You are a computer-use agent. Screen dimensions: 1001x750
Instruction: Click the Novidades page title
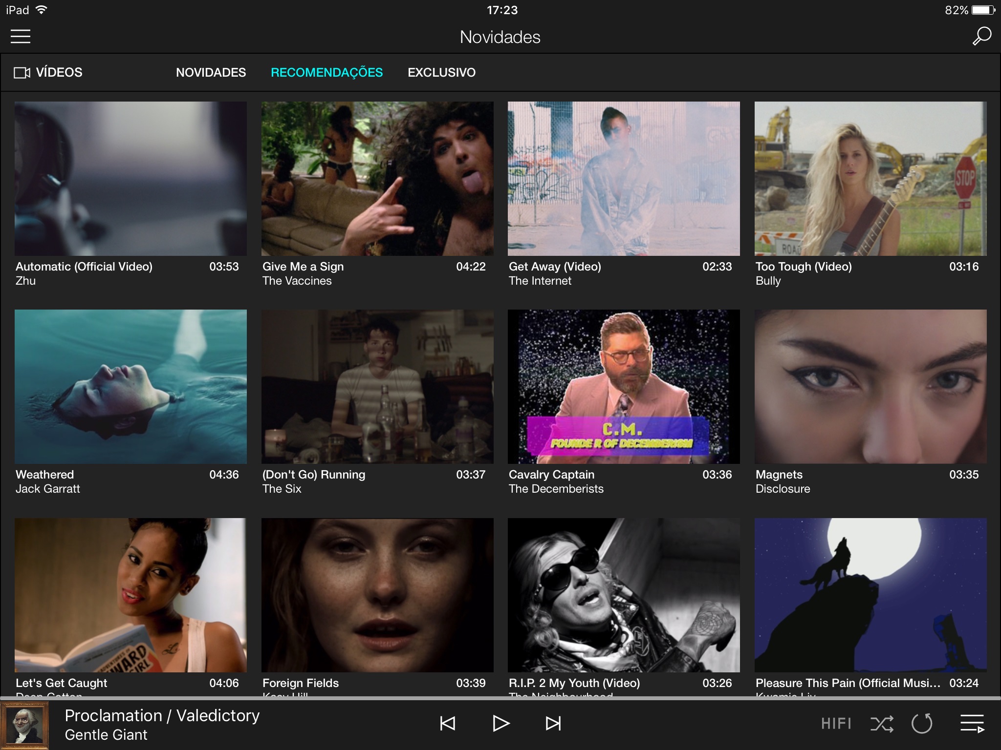pyautogui.click(x=500, y=37)
